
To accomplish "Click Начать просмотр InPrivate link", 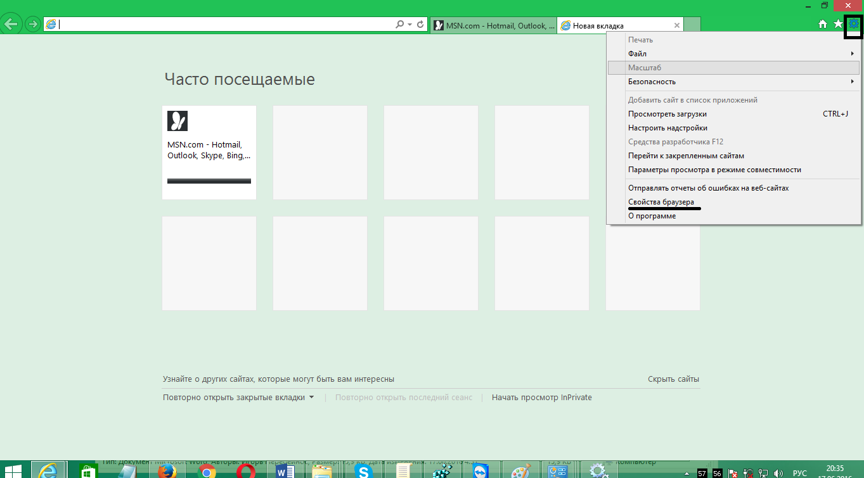I will (x=541, y=398).
